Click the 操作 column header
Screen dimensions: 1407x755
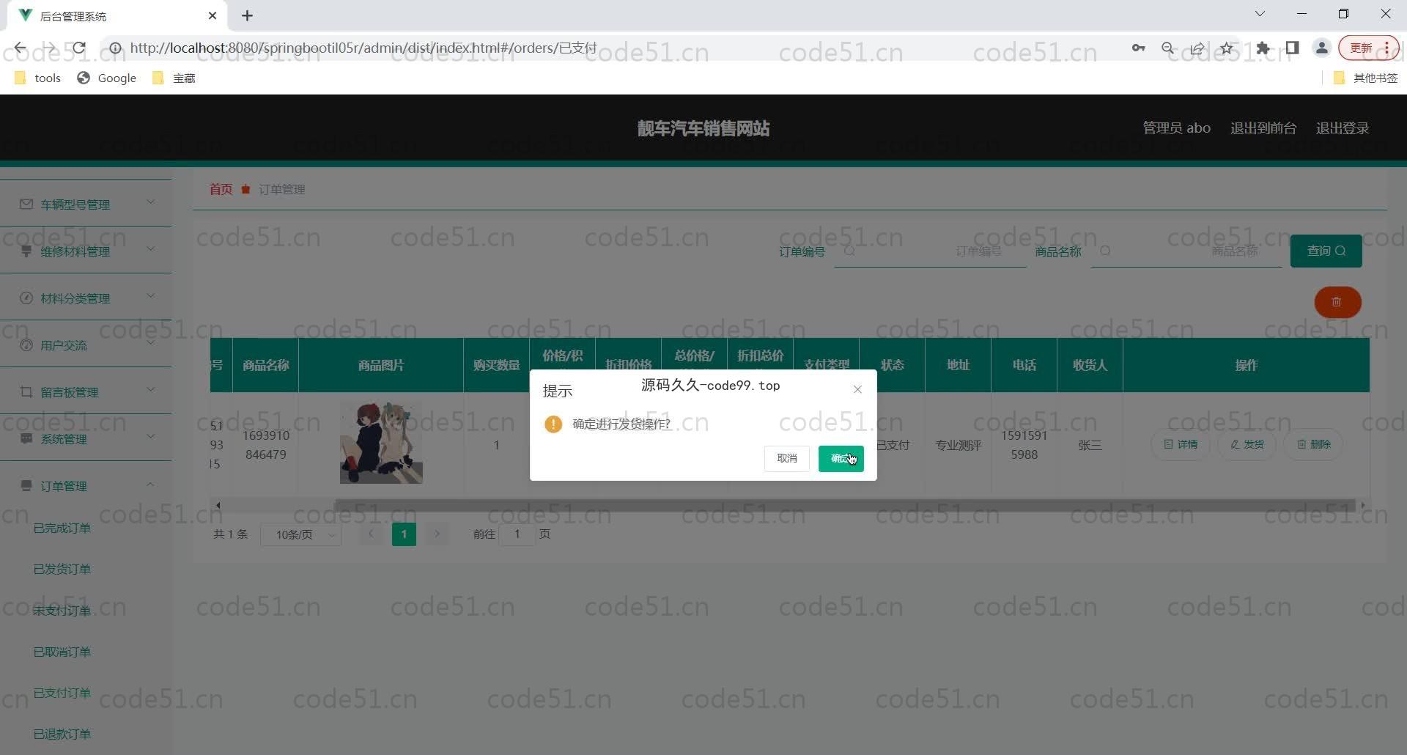(x=1246, y=365)
